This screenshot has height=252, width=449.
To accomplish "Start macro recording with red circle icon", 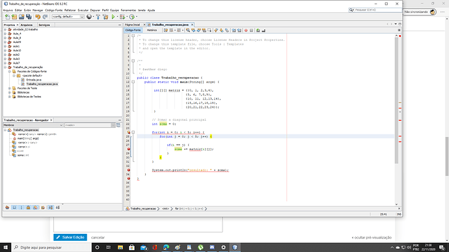I will (246, 31).
